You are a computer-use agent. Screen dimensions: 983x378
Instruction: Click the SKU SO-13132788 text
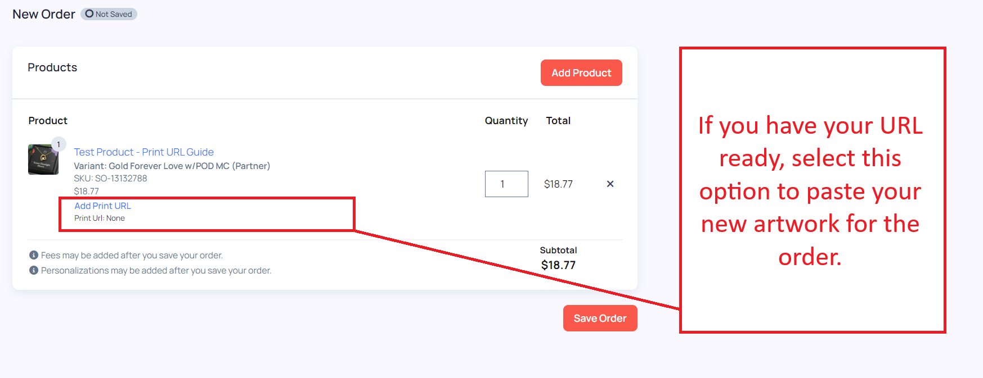click(110, 178)
